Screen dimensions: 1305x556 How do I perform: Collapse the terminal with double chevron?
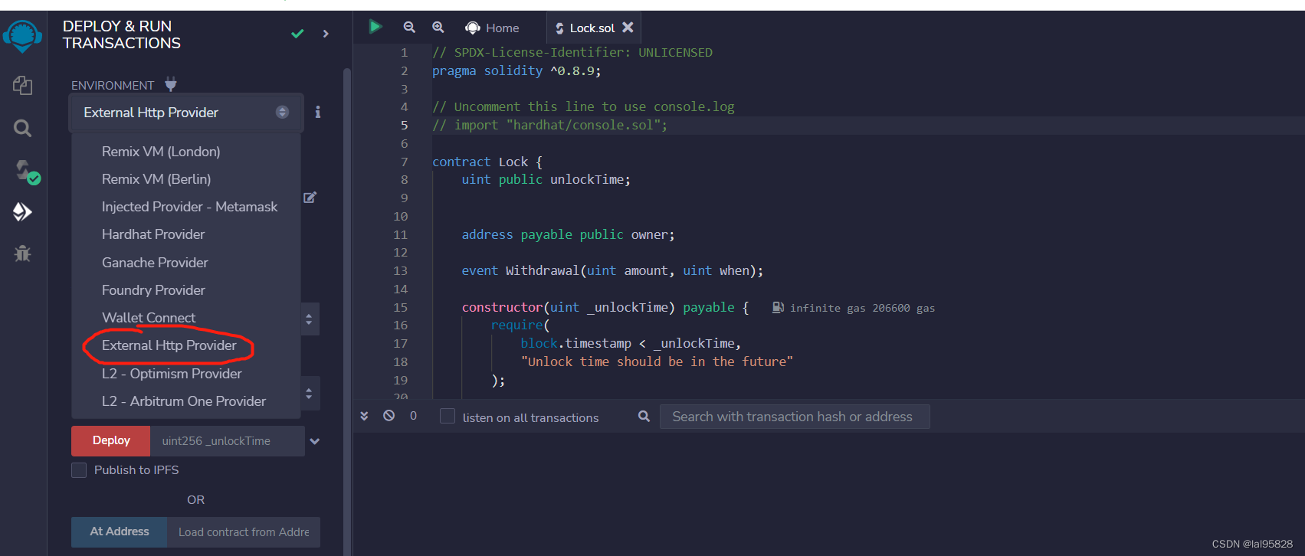coord(364,416)
